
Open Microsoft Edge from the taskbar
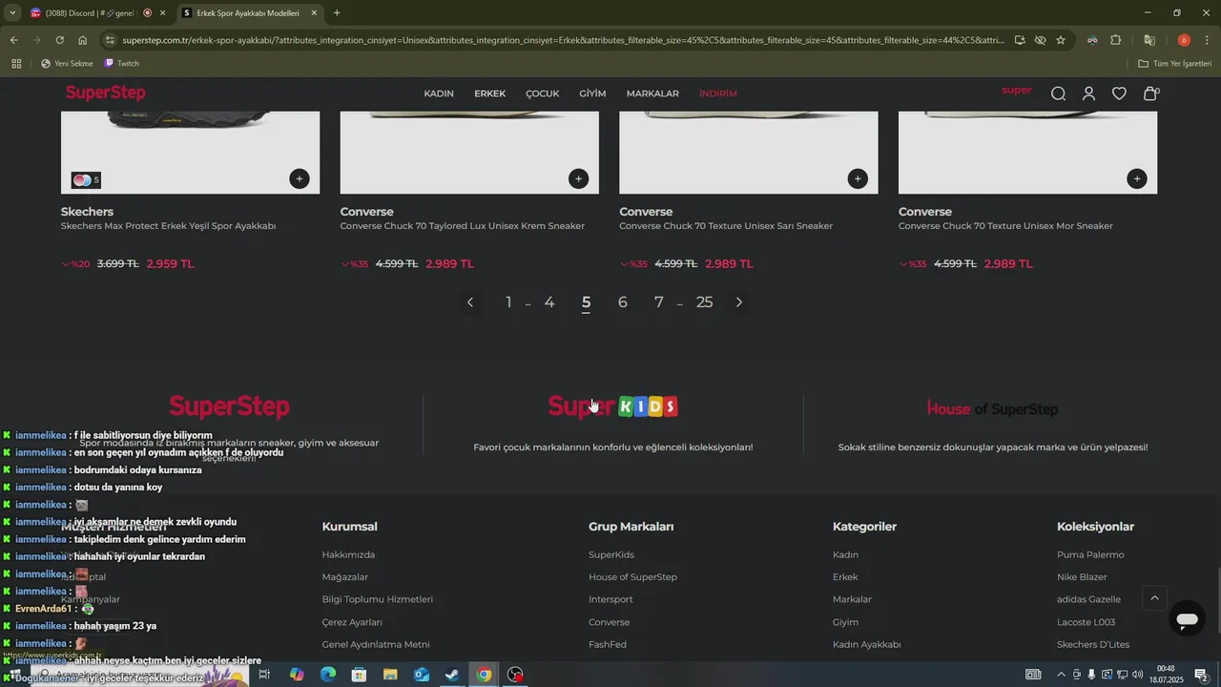coord(328,675)
